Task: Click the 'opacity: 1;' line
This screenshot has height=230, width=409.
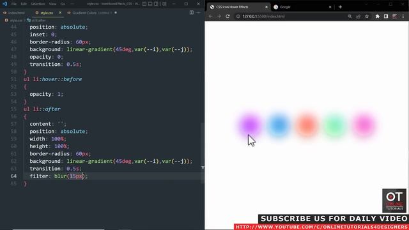Action: [x=47, y=94]
